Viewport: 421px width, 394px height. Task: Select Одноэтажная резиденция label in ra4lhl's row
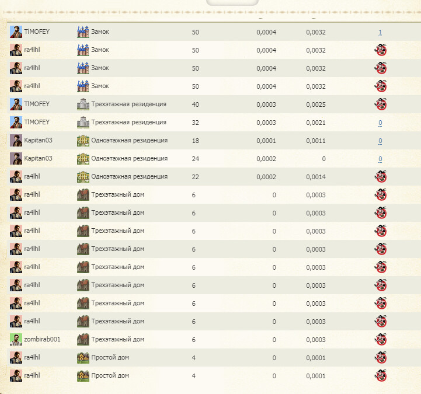129,176
